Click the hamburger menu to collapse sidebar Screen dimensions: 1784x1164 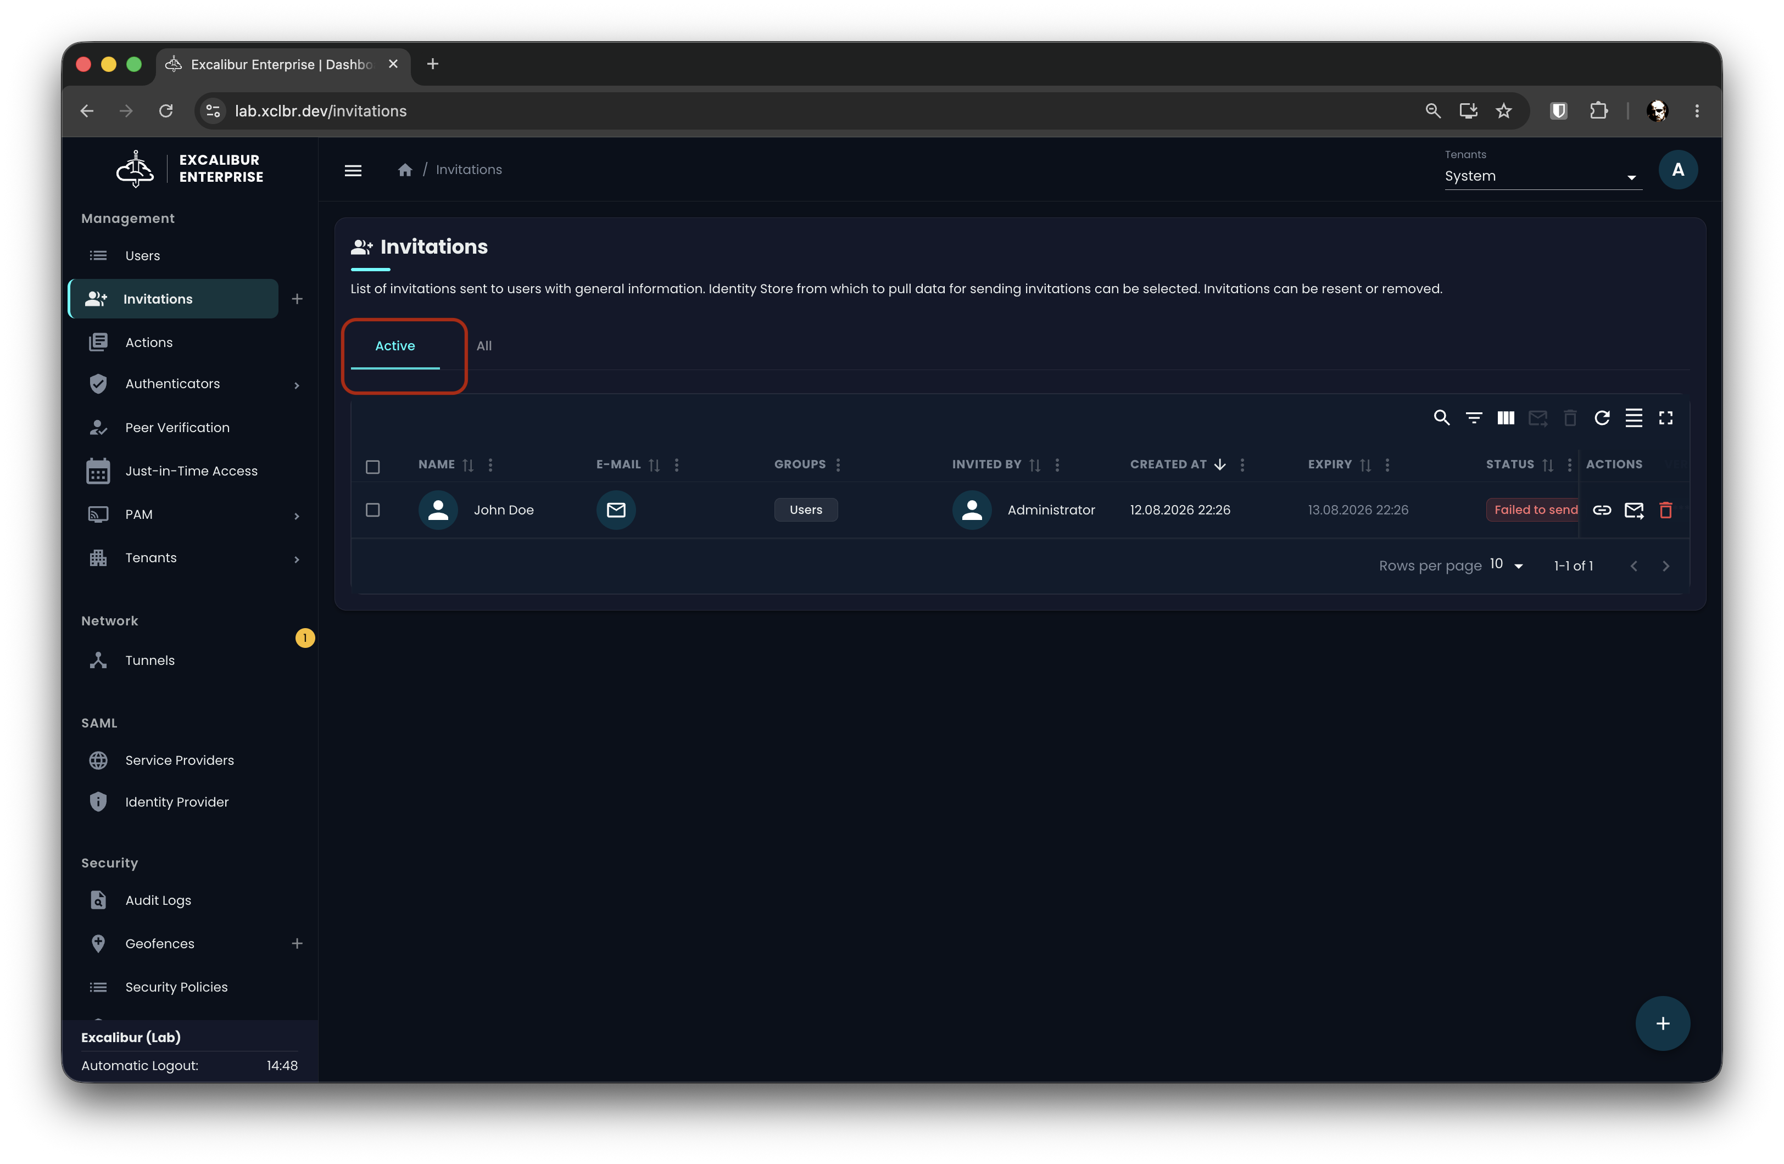click(x=353, y=170)
